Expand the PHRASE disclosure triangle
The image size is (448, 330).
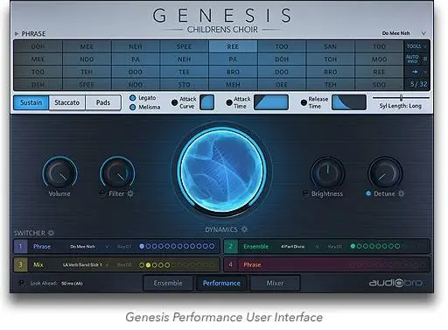click(x=17, y=34)
